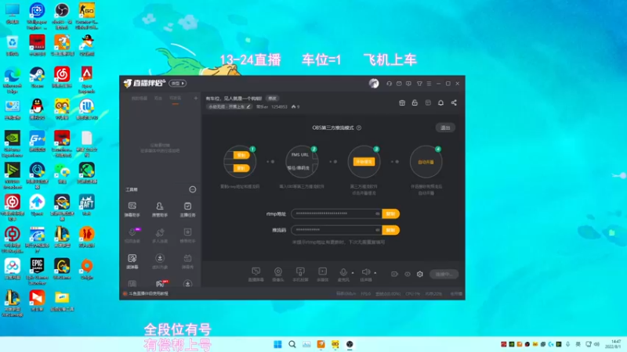Click the 自动开播 step circle
The width and height of the screenshot is (627, 352).
pyautogui.click(x=426, y=162)
